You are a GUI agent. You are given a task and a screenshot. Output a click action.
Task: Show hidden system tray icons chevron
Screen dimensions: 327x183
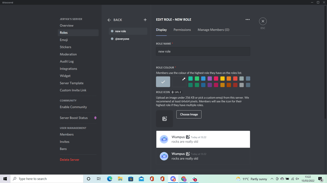tap(272, 179)
